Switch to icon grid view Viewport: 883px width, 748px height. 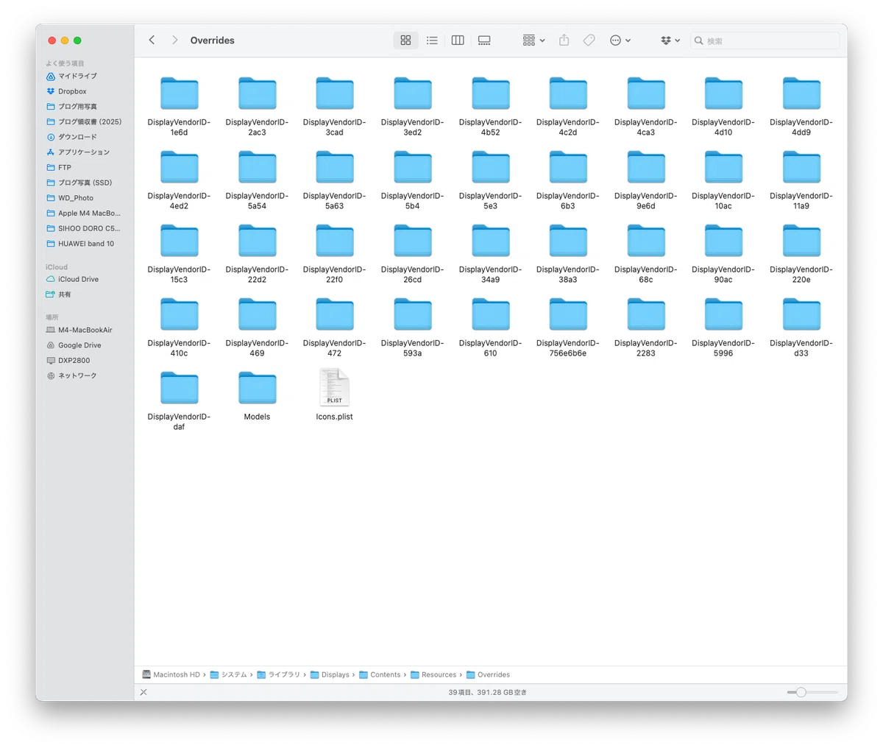click(x=405, y=40)
